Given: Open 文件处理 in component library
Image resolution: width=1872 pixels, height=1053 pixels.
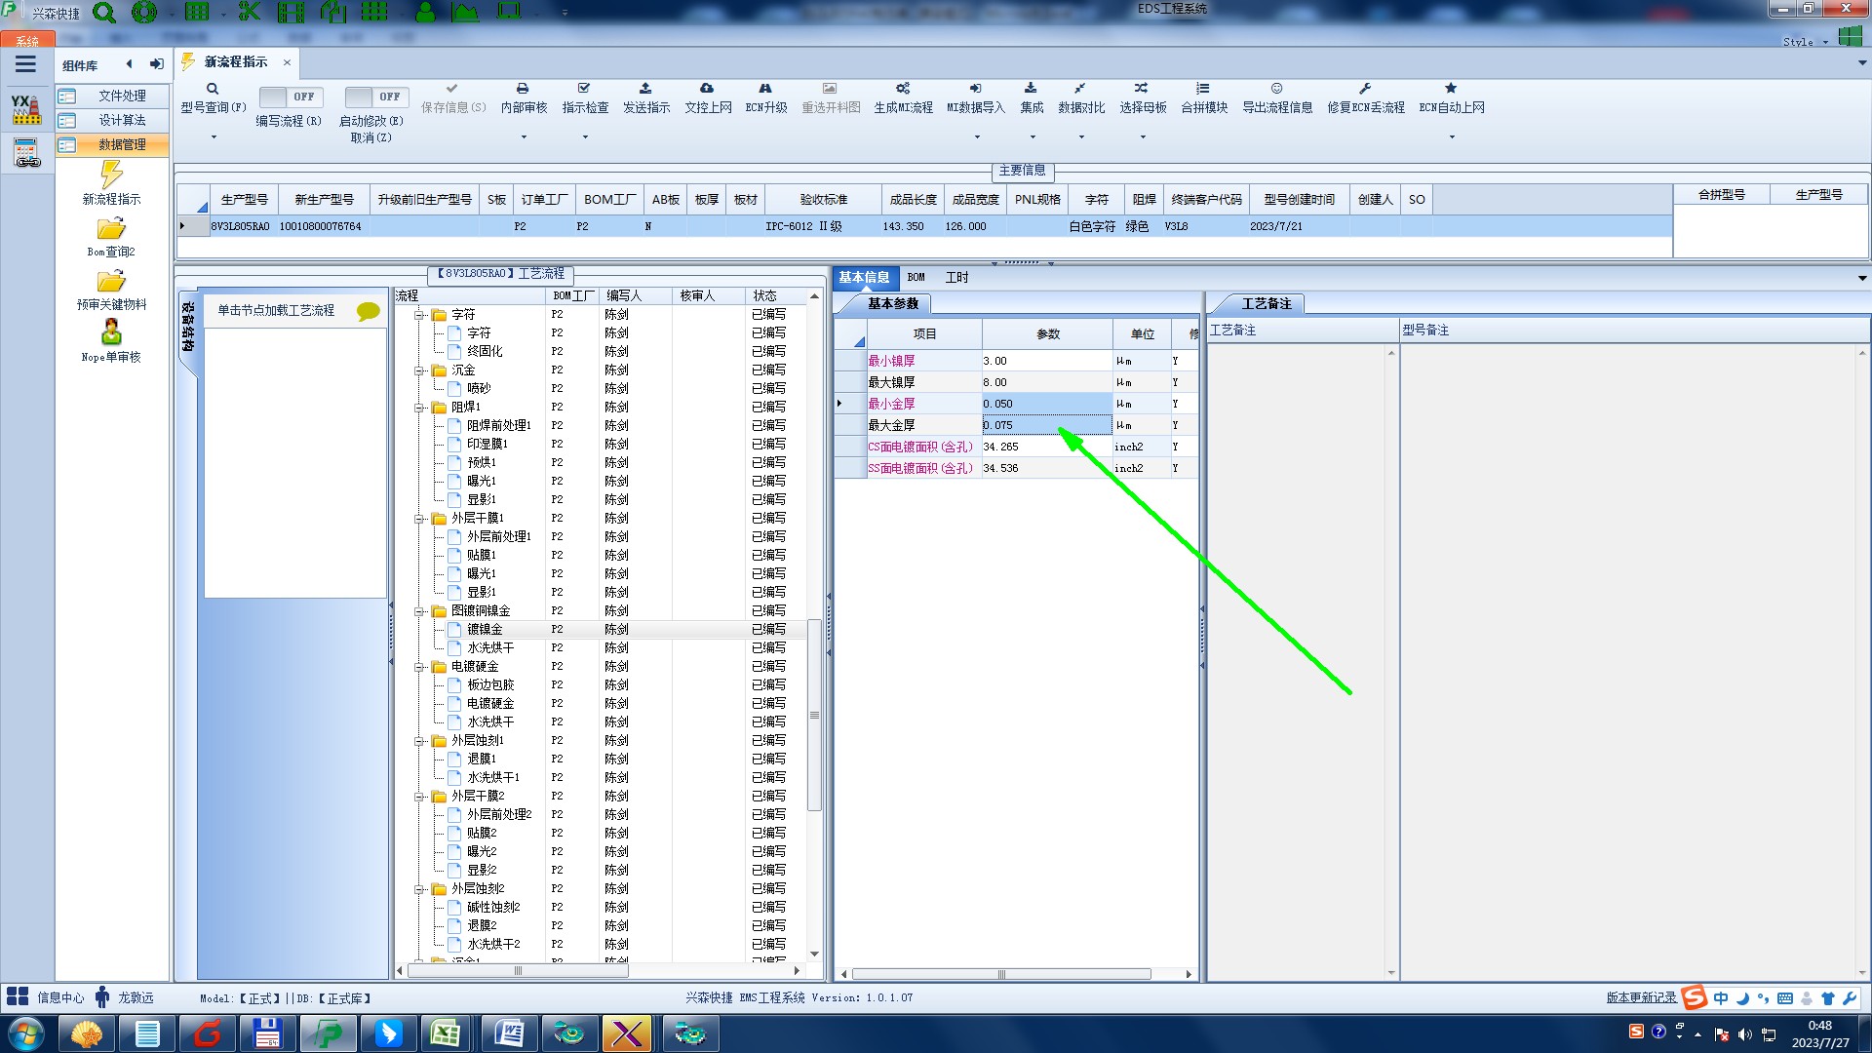Looking at the screenshot, I should (x=112, y=96).
